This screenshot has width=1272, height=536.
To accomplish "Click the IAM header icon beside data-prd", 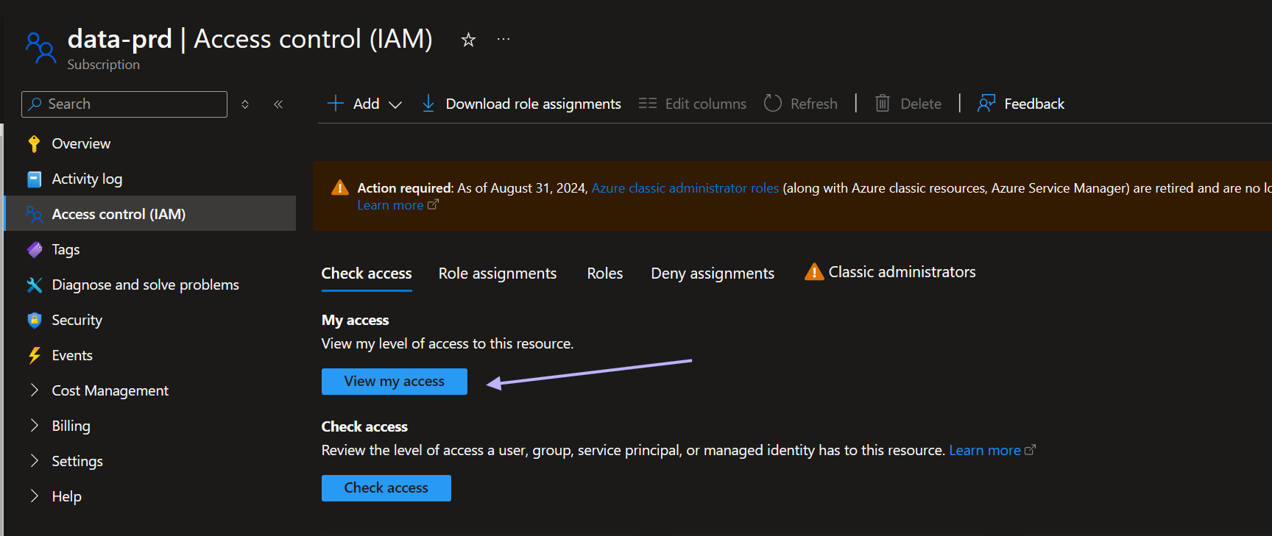I will pyautogui.click(x=40, y=48).
